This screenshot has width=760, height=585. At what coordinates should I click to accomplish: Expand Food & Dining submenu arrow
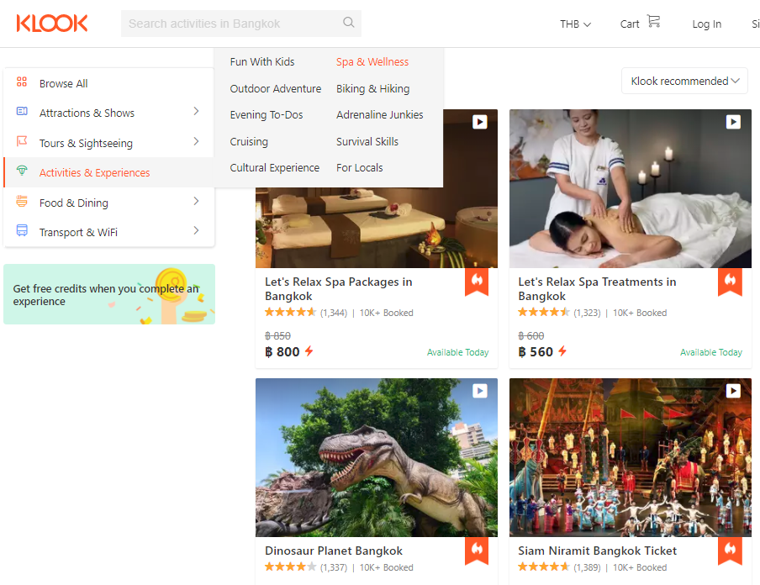point(196,201)
